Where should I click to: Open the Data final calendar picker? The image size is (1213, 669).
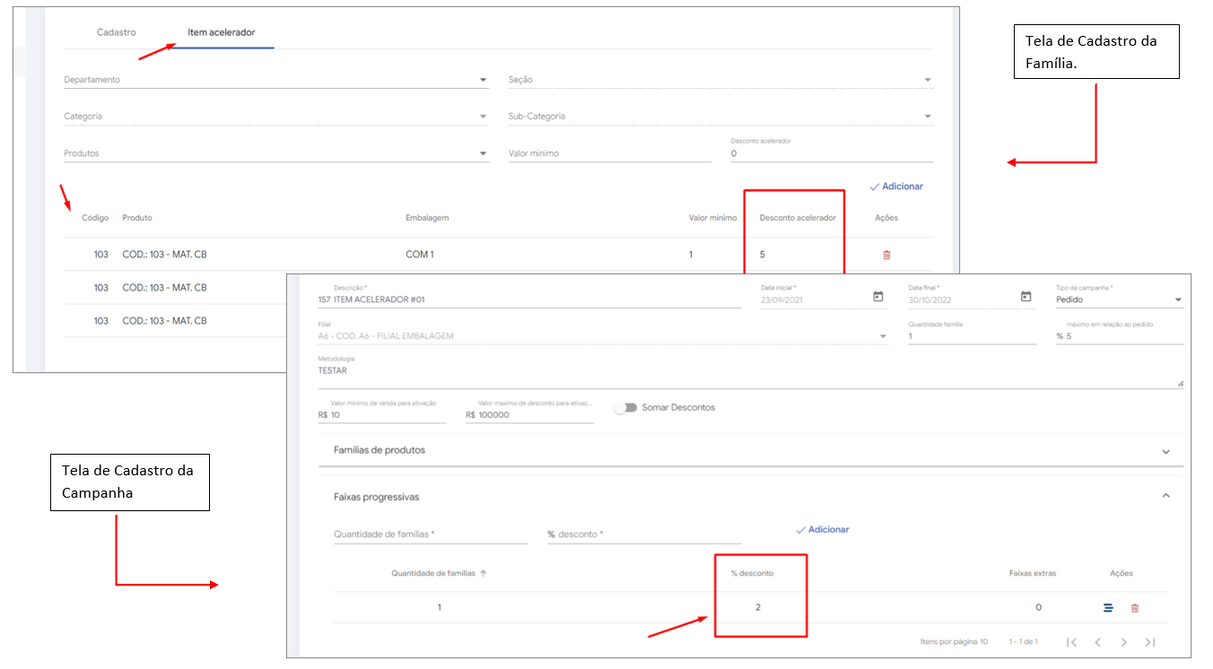(1025, 297)
